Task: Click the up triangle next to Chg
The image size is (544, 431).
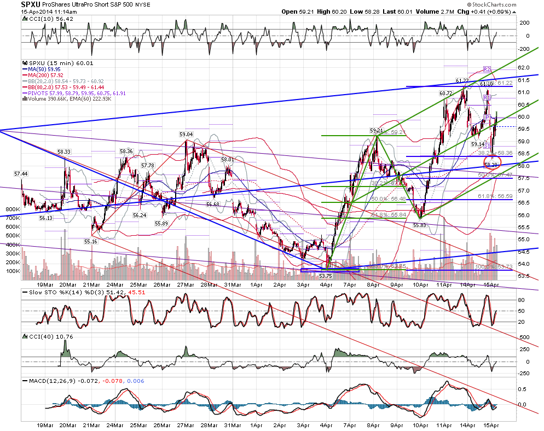Action: pyautogui.click(x=514, y=12)
